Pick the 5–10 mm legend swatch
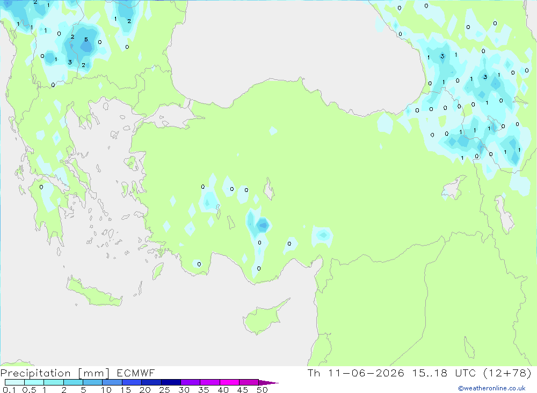537x393 pixels. click(x=92, y=382)
